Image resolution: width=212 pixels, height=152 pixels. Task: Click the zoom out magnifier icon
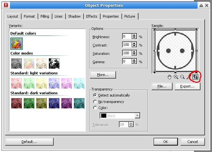(182, 77)
